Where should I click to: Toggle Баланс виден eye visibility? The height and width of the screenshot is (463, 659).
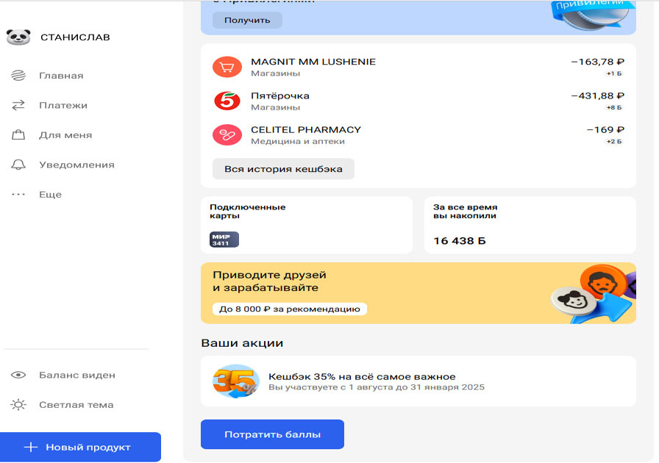(x=18, y=376)
